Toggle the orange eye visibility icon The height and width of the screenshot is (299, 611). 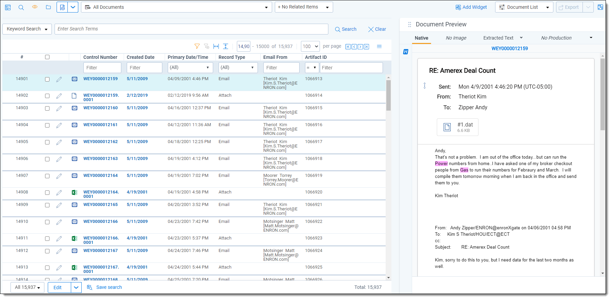pyautogui.click(x=35, y=7)
